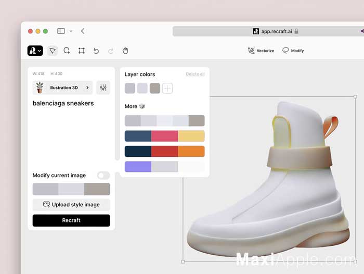The image size is (364, 274).
Task: Go back with the browser arrow
Action: 83,31
